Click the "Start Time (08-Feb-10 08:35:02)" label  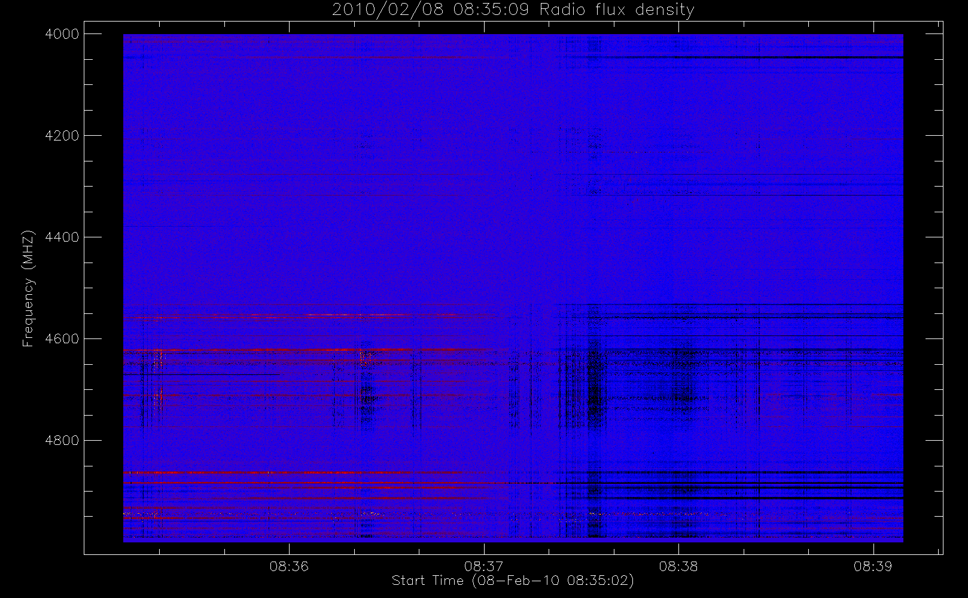click(x=513, y=581)
